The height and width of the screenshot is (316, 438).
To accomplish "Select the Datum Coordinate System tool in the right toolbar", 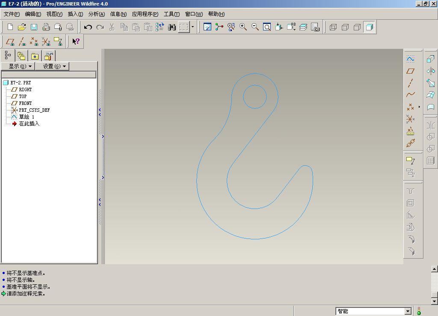I will (410, 119).
